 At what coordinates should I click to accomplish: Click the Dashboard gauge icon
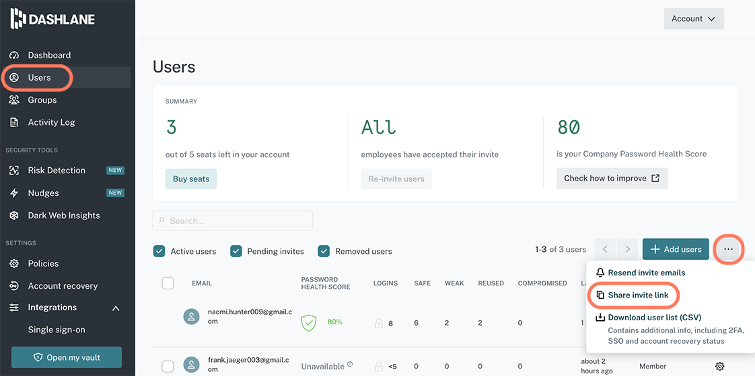[14, 55]
